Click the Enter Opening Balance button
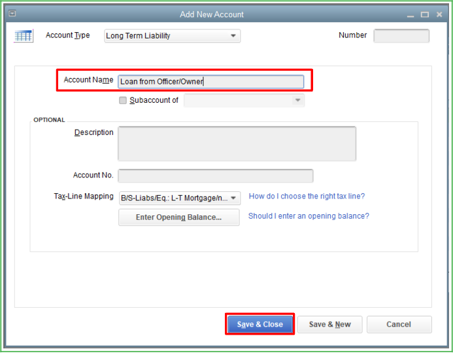This screenshot has width=453, height=353. [179, 217]
